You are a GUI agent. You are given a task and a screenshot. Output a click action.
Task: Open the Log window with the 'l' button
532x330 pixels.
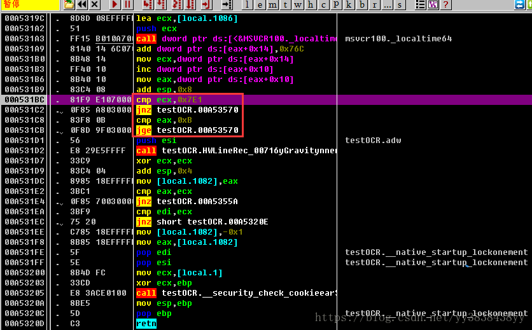247,4
